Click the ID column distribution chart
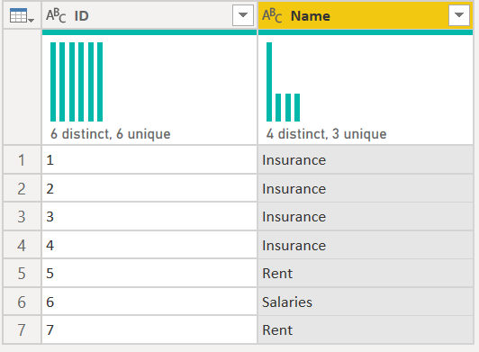Screen dimensions: 479x352 point(77,82)
